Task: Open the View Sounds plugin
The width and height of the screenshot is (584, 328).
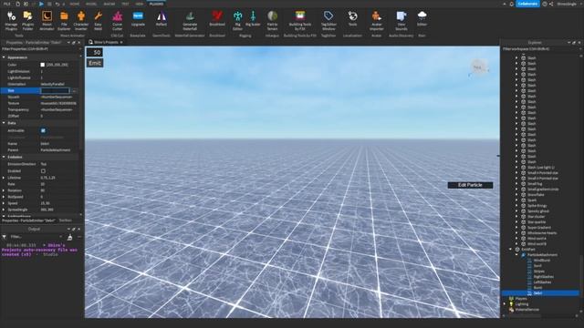Action: tap(401, 21)
